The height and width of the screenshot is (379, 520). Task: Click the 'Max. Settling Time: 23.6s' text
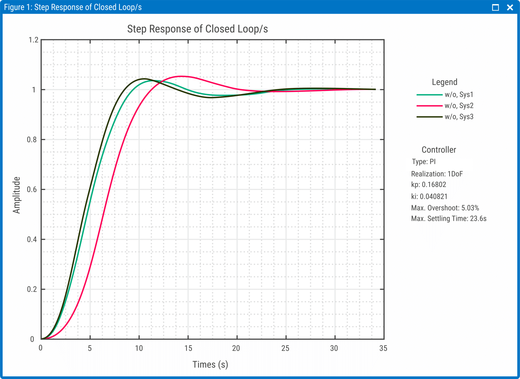[449, 219]
